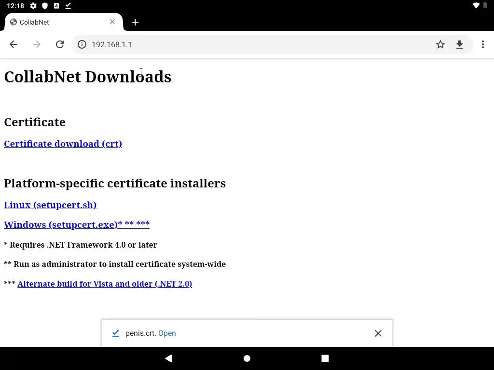Dismiss the download notification bar
Viewport: 494px width, 370px height.
click(x=378, y=333)
